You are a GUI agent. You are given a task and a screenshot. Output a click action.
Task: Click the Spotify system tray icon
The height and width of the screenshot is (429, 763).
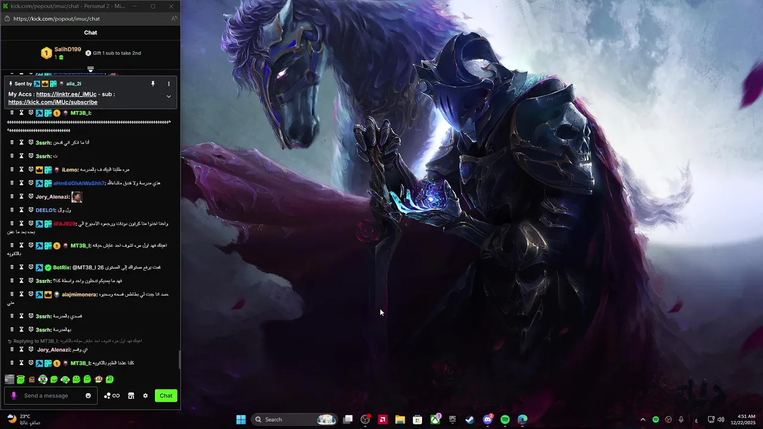(x=656, y=419)
